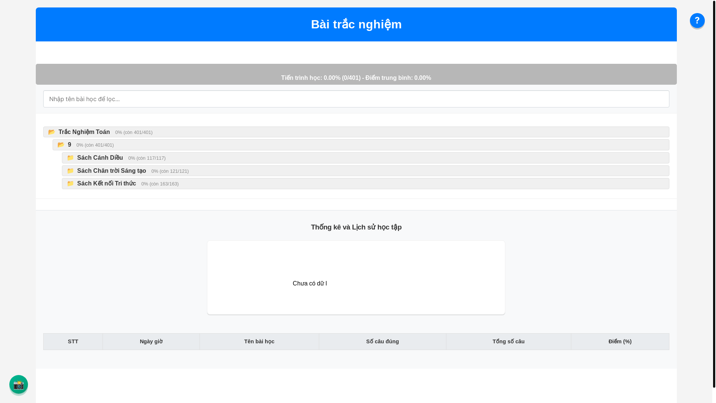
Task: Toggle the grade 9 tree node
Action: [361, 145]
